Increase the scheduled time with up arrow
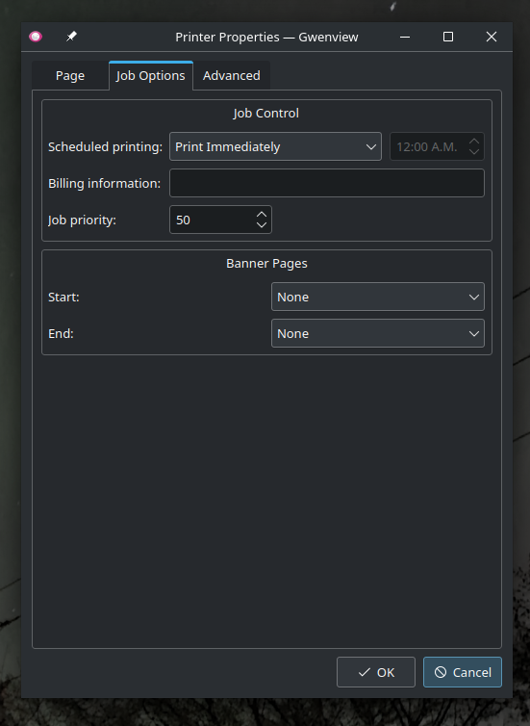The width and height of the screenshot is (530, 726). click(x=474, y=142)
